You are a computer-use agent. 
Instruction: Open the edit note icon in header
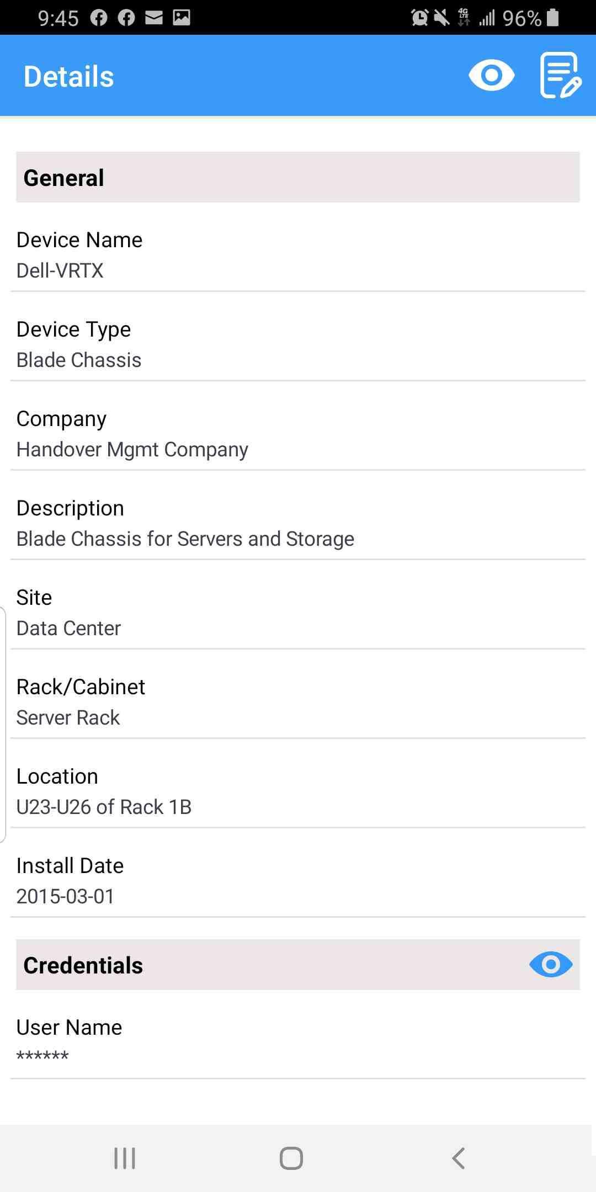coord(561,76)
